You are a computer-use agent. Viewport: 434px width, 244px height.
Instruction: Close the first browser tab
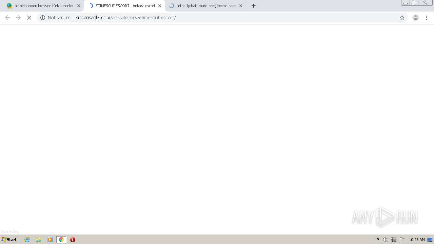(79, 6)
